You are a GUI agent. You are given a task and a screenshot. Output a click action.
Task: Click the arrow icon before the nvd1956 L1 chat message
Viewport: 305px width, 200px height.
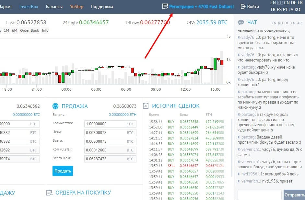click(x=239, y=174)
